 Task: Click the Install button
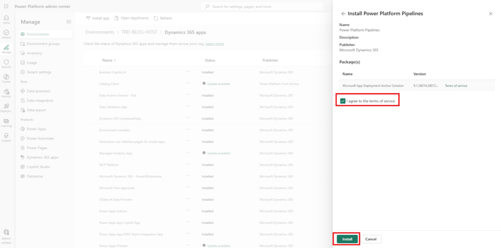pyautogui.click(x=347, y=239)
